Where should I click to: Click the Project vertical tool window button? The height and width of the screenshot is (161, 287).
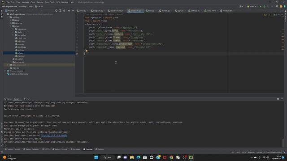pyautogui.click(x=2, y=14)
